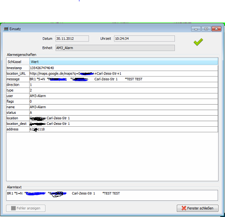The image size is (225, 217).
Task: Select the direction value 1
Action: pyautogui.click(x=124, y=85)
